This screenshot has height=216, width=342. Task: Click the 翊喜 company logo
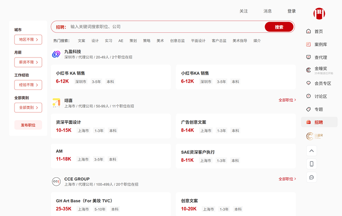tap(56, 103)
